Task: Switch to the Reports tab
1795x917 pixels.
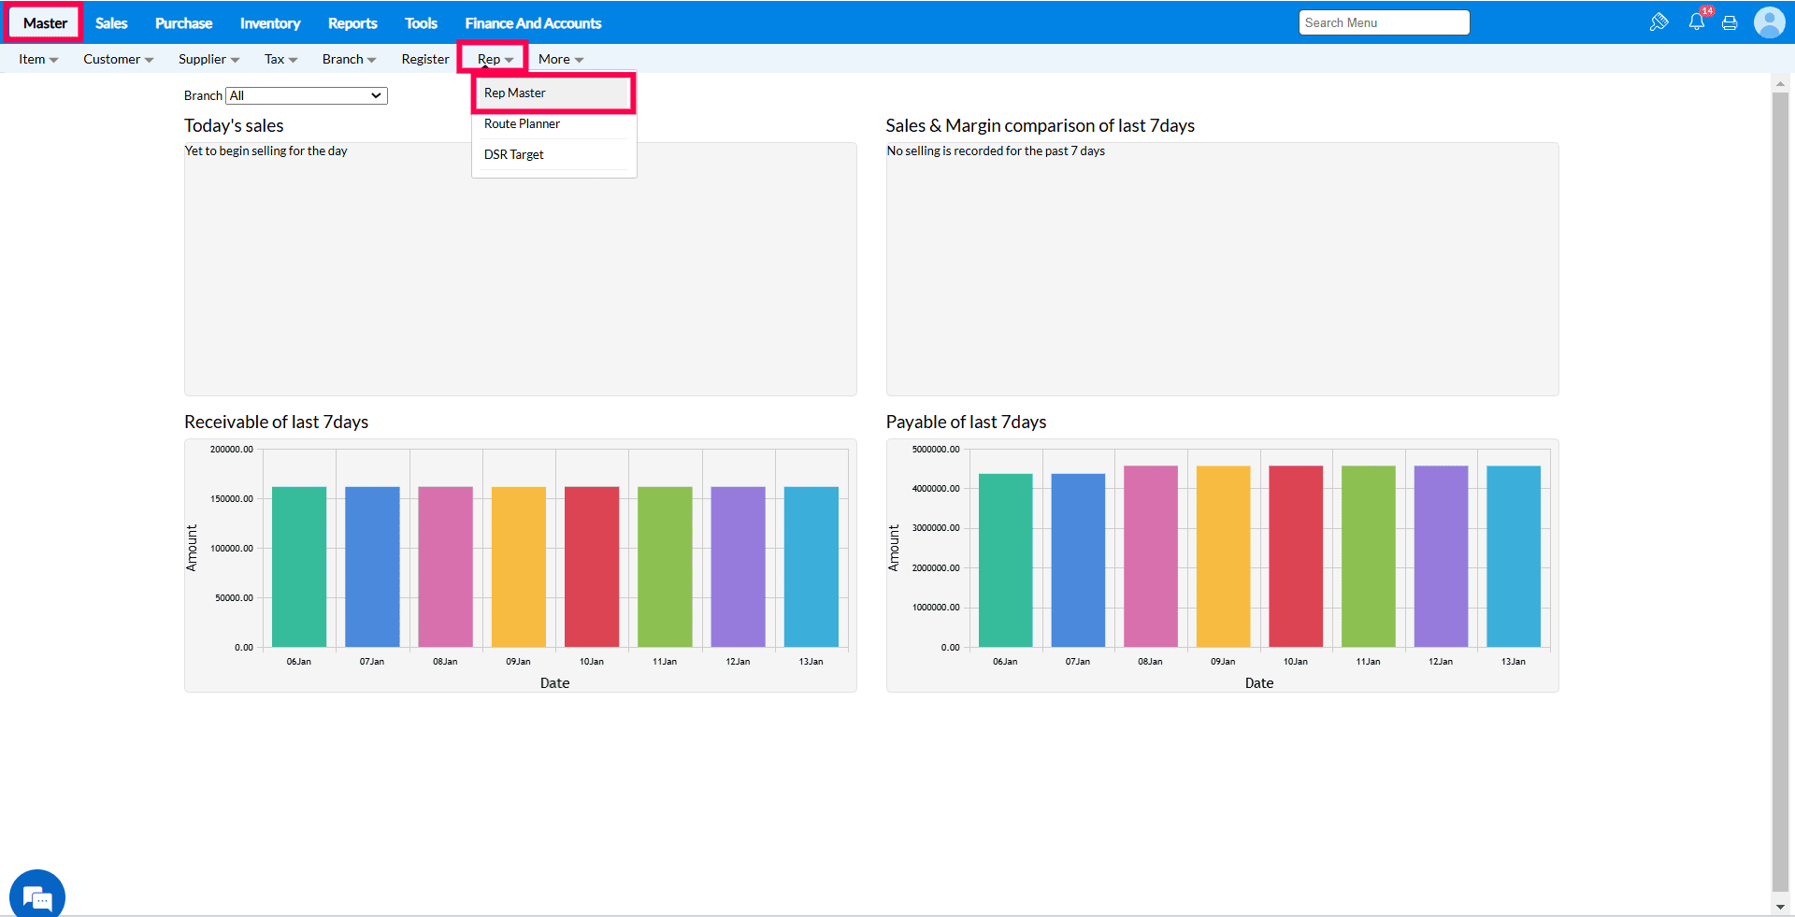Action: (352, 22)
